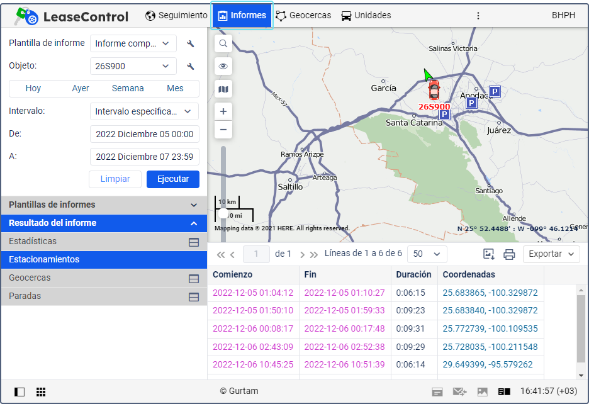Click the map zoom slider handle
Viewport: 589px width, 404px height.
(223, 213)
